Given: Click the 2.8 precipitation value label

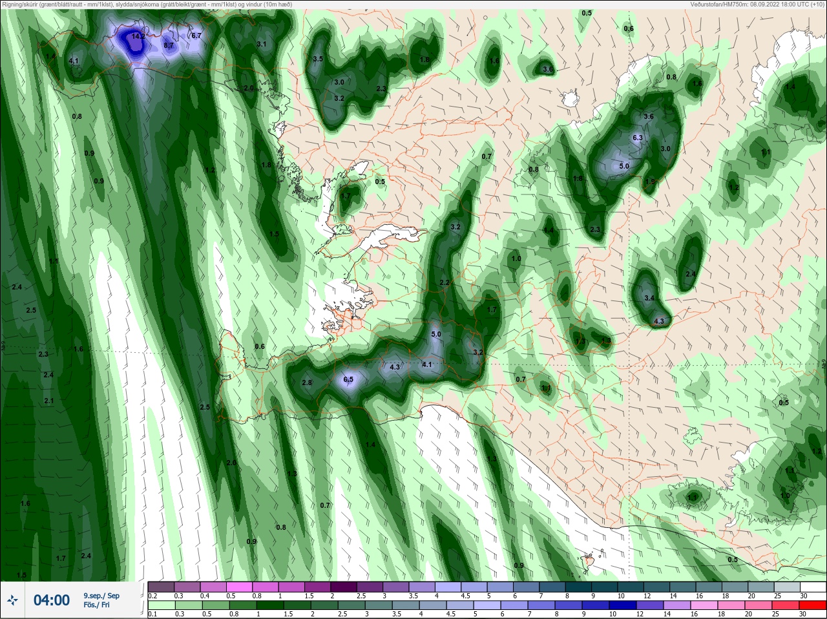Looking at the screenshot, I should tap(307, 383).
